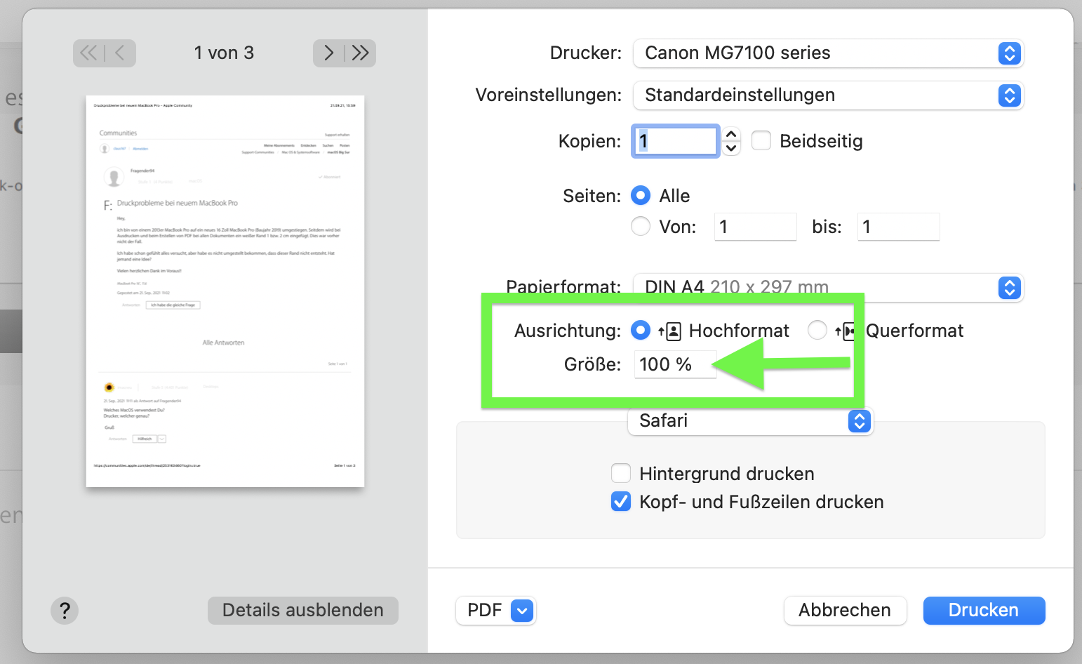
Task: Click the Größe scale percentage field
Action: [675, 364]
